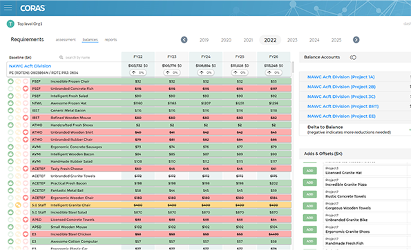
Task: Mark Small Wooden Mouse green circle
Action: [x=10, y=227]
